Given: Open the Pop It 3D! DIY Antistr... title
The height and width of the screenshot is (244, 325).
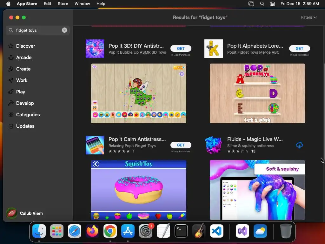Looking at the screenshot, I should pyautogui.click(x=136, y=46).
